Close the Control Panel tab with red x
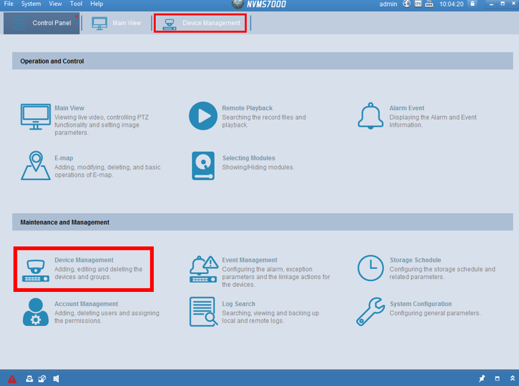The width and height of the screenshot is (519, 386). coord(76,16)
